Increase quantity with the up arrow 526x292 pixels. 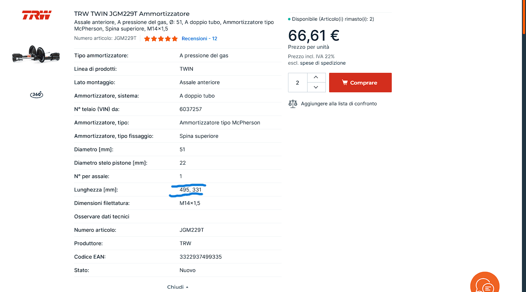point(316,77)
